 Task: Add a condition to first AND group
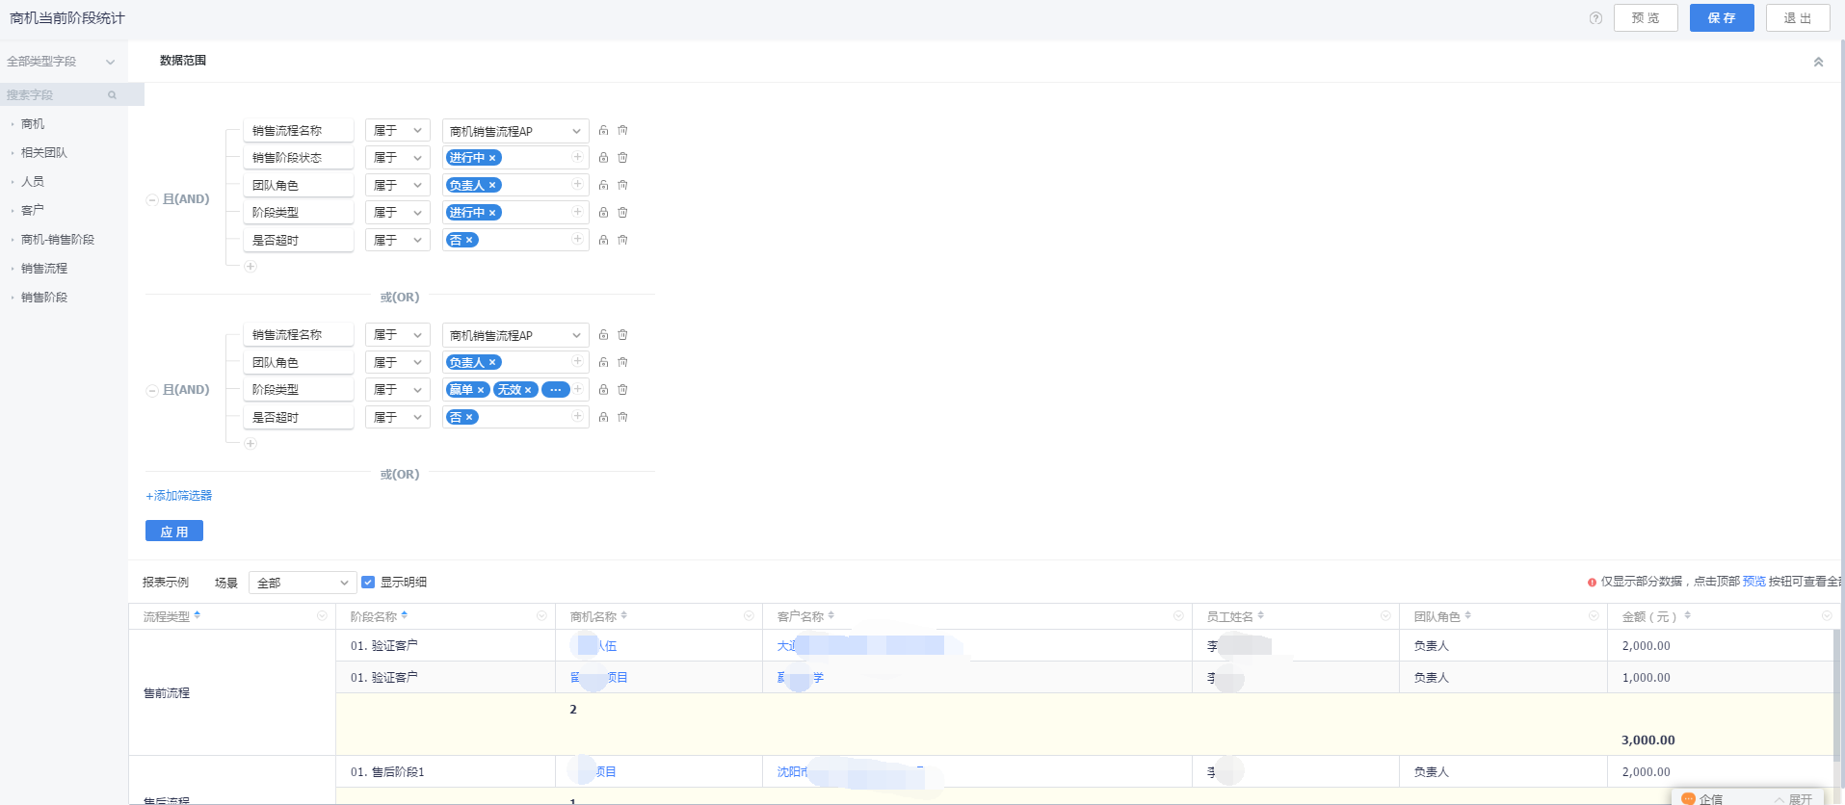tap(250, 267)
